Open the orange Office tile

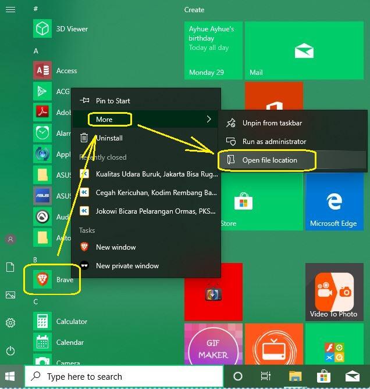(274, 96)
